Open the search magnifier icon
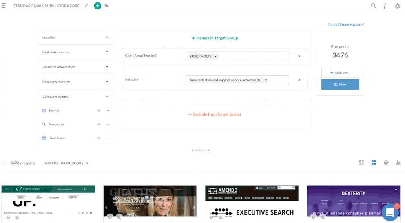The height and width of the screenshot is (223, 405). [374, 6]
